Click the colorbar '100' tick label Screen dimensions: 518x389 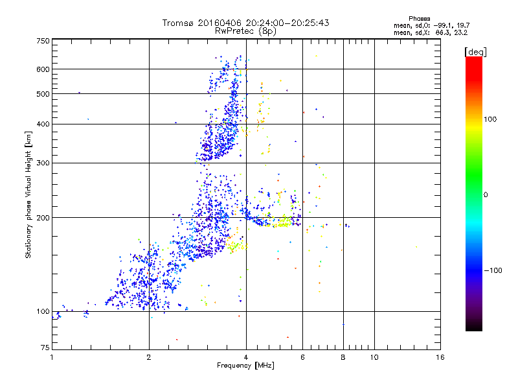(x=490, y=119)
